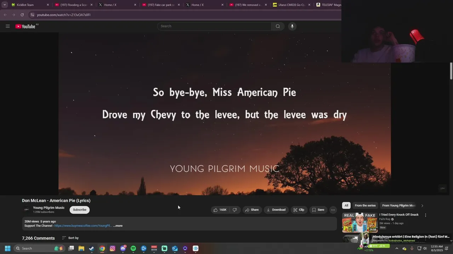The width and height of the screenshot is (453, 254).
Task: Click the URL address bar
Action: point(184,15)
